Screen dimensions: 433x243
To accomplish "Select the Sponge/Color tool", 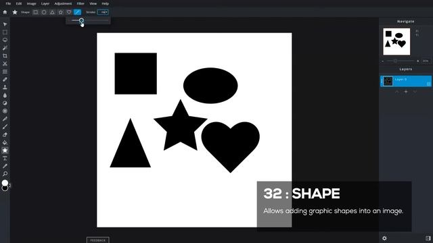I will coord(5,111).
